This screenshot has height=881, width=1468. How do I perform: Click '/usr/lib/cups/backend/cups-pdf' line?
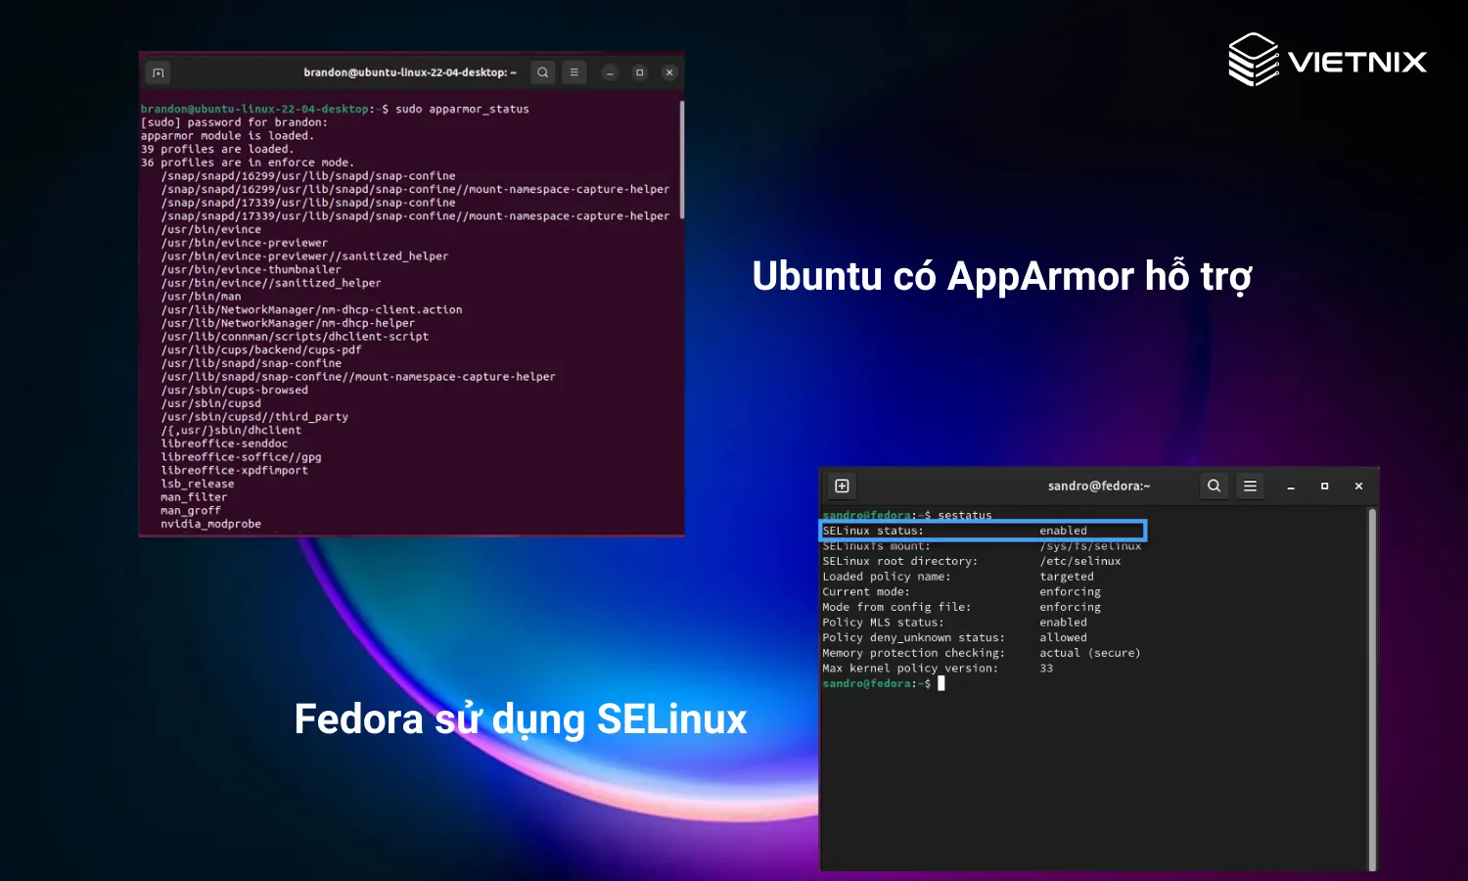[x=261, y=350]
